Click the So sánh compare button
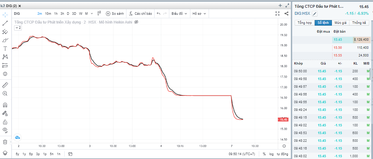Screen dimensions: 373x159 [114, 14]
